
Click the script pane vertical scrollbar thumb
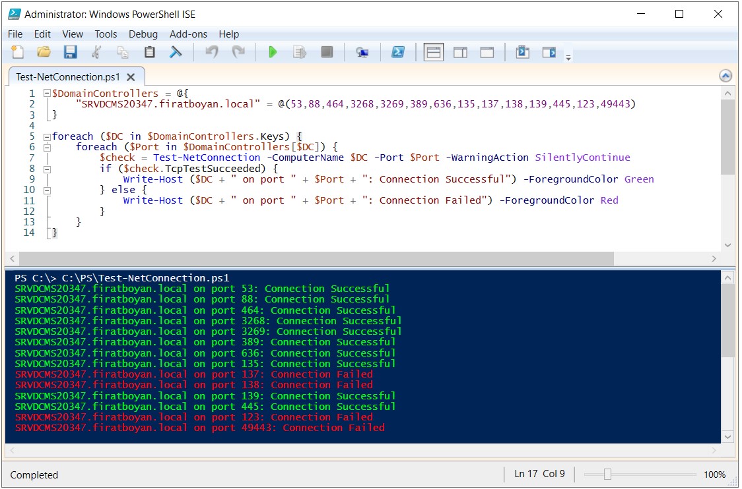[x=727, y=137]
